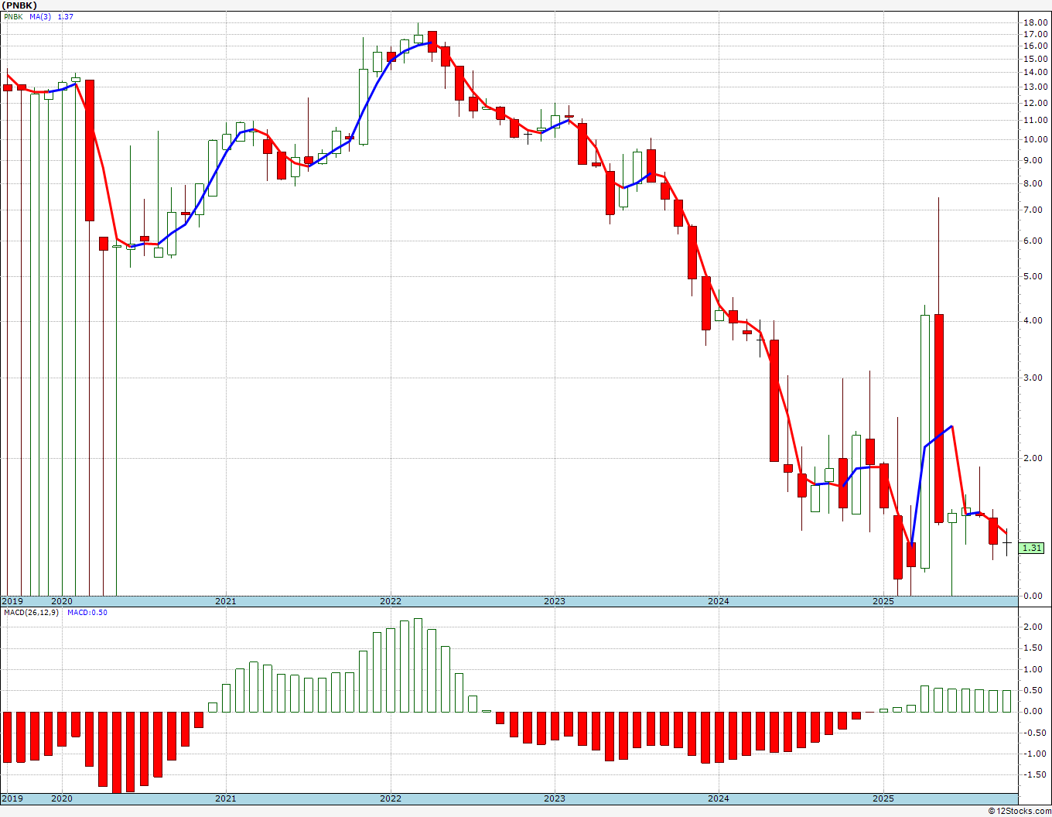
Task: Click 2021 on the MACD panel timeline
Action: pos(225,798)
